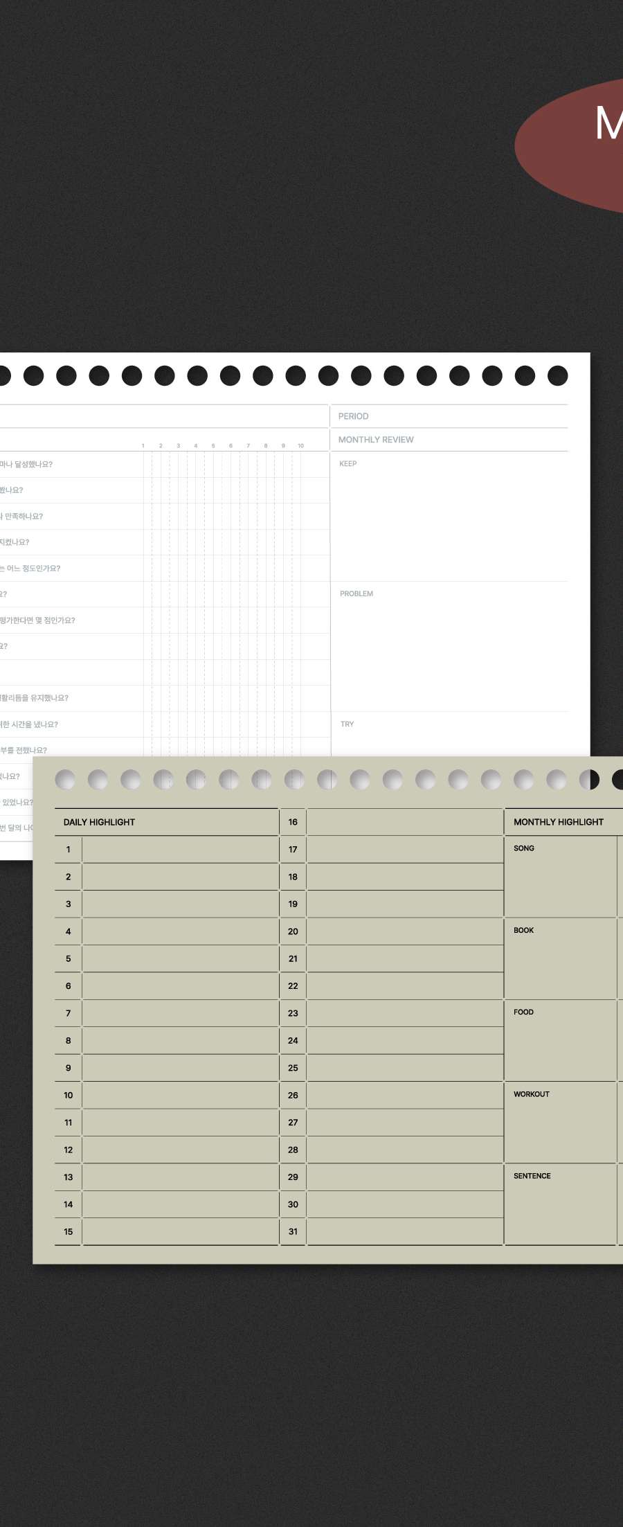Click day number 19 in highlight list
Screen dimensions: 623x1527
pyautogui.click(x=293, y=904)
